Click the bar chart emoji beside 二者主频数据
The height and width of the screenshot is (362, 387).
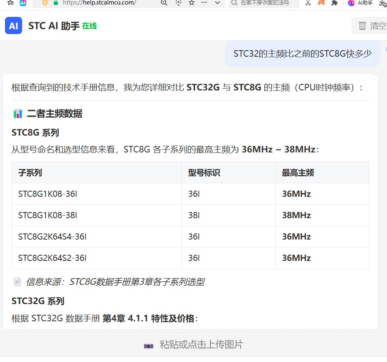18,114
